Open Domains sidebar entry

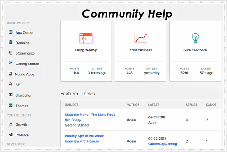22,43
